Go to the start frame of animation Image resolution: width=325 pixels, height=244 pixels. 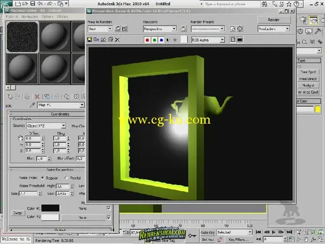coord(258,232)
